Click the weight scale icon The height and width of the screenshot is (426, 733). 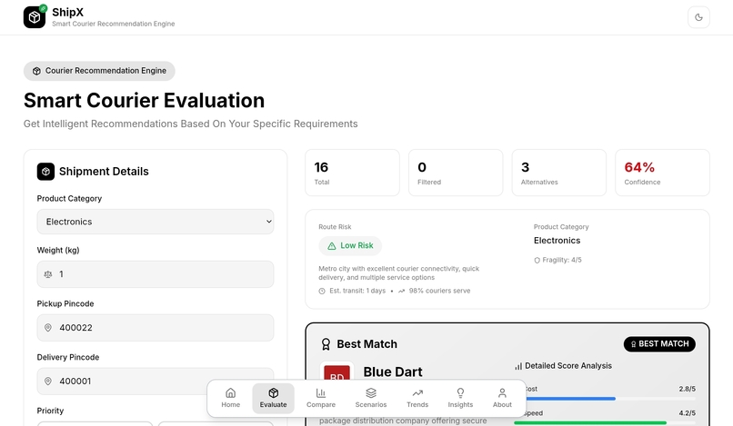pyautogui.click(x=47, y=274)
